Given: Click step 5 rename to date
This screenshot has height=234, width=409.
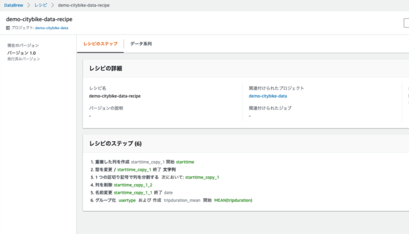Looking at the screenshot, I should click(132, 192).
